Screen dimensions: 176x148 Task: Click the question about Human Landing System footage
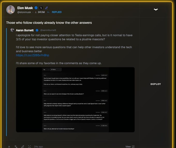point(64,94)
